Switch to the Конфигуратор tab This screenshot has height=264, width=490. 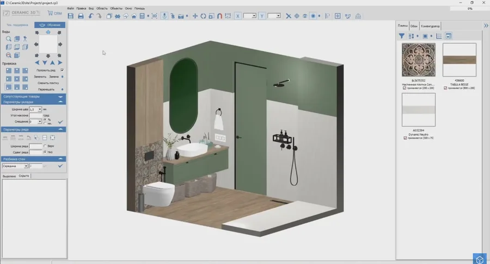(x=431, y=26)
